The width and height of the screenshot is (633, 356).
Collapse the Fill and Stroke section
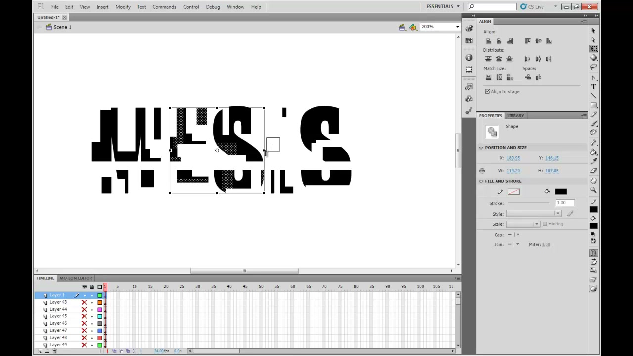click(481, 181)
